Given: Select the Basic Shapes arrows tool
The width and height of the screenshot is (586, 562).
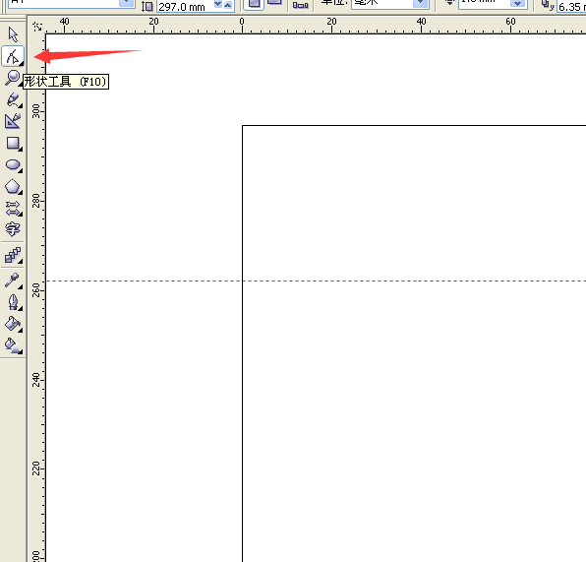Looking at the screenshot, I should tap(13, 209).
